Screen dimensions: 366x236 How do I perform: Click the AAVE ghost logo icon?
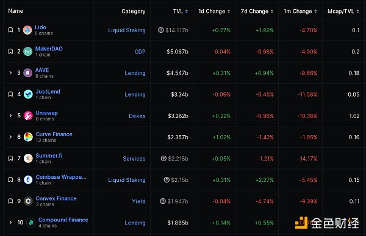coord(28,73)
